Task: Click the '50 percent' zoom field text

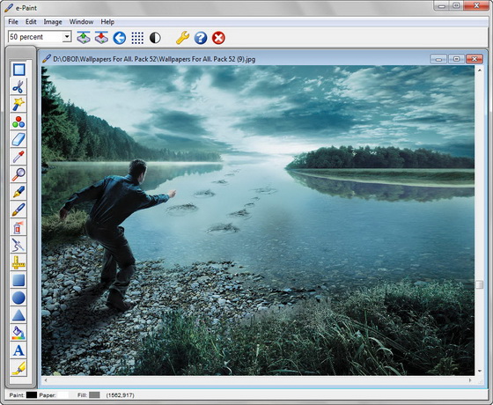Action: [x=26, y=37]
